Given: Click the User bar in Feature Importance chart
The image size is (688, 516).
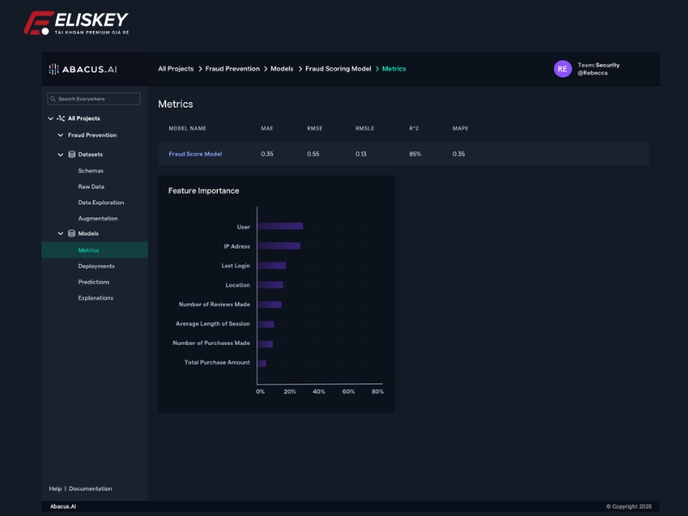Looking at the screenshot, I should click(x=279, y=226).
